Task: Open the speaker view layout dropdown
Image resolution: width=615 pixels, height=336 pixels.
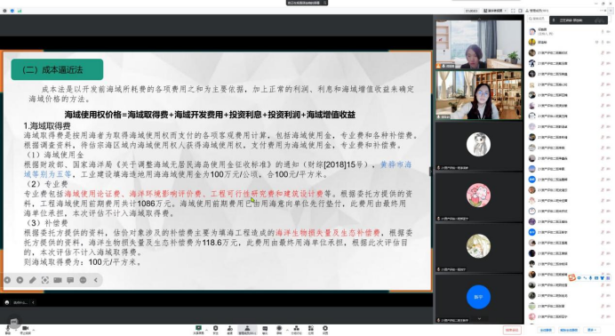Action: 495,11
